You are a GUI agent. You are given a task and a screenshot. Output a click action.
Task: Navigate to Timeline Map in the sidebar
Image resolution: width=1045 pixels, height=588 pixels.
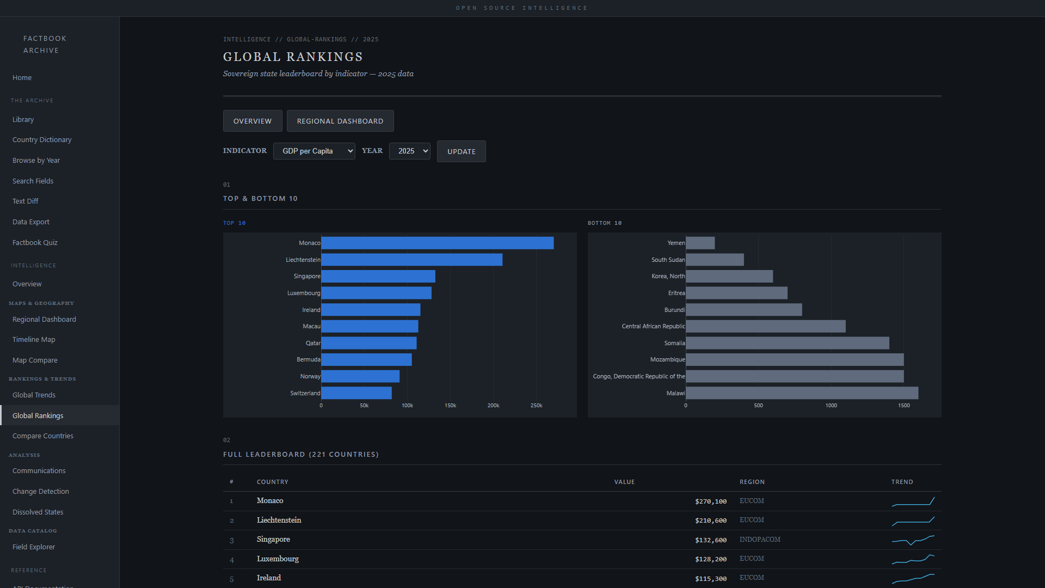[34, 340]
